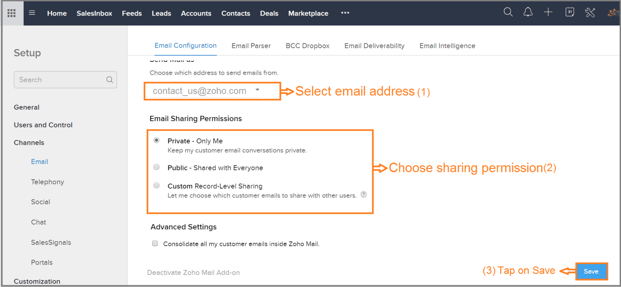Switch to Email Intelligence tab
Screen dimensions: 621x287
[x=447, y=46]
